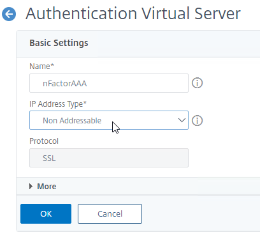This screenshot has width=260, height=232.
Task: Go back using the blue arrow icon
Action: tap(9, 14)
